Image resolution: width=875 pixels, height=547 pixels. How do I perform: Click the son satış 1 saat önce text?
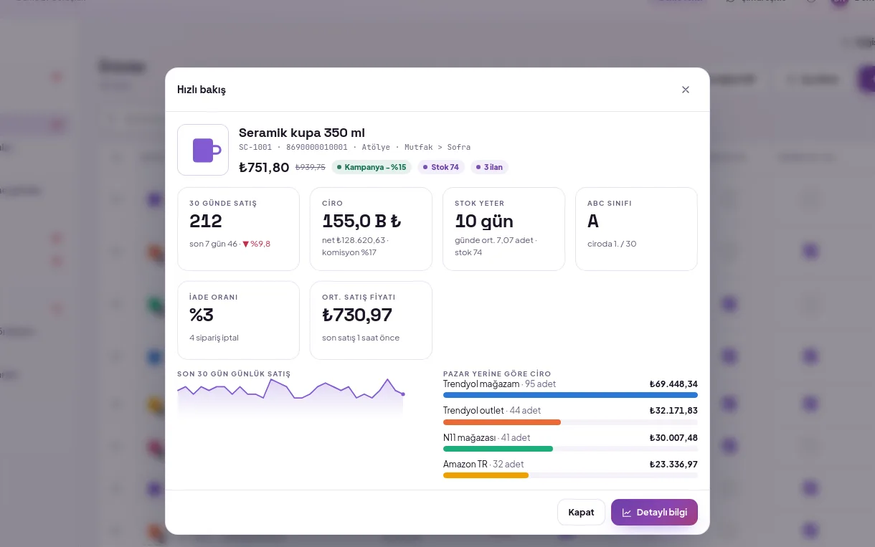pos(361,338)
